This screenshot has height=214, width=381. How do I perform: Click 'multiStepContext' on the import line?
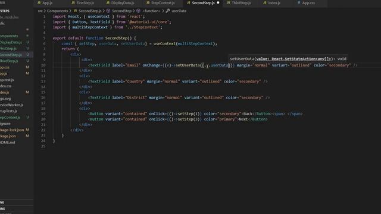click(90, 27)
